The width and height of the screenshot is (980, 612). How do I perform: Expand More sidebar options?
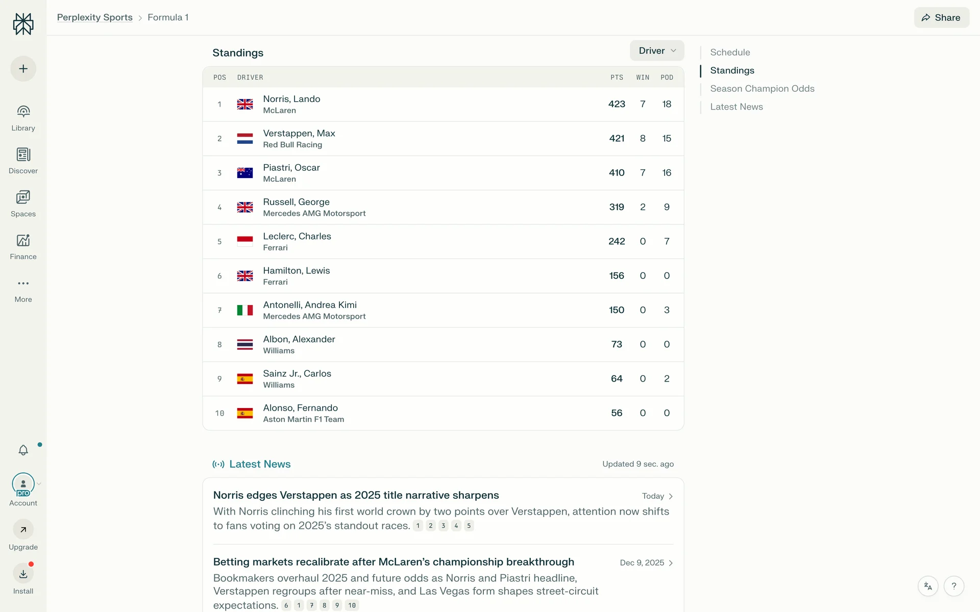pyautogui.click(x=23, y=284)
